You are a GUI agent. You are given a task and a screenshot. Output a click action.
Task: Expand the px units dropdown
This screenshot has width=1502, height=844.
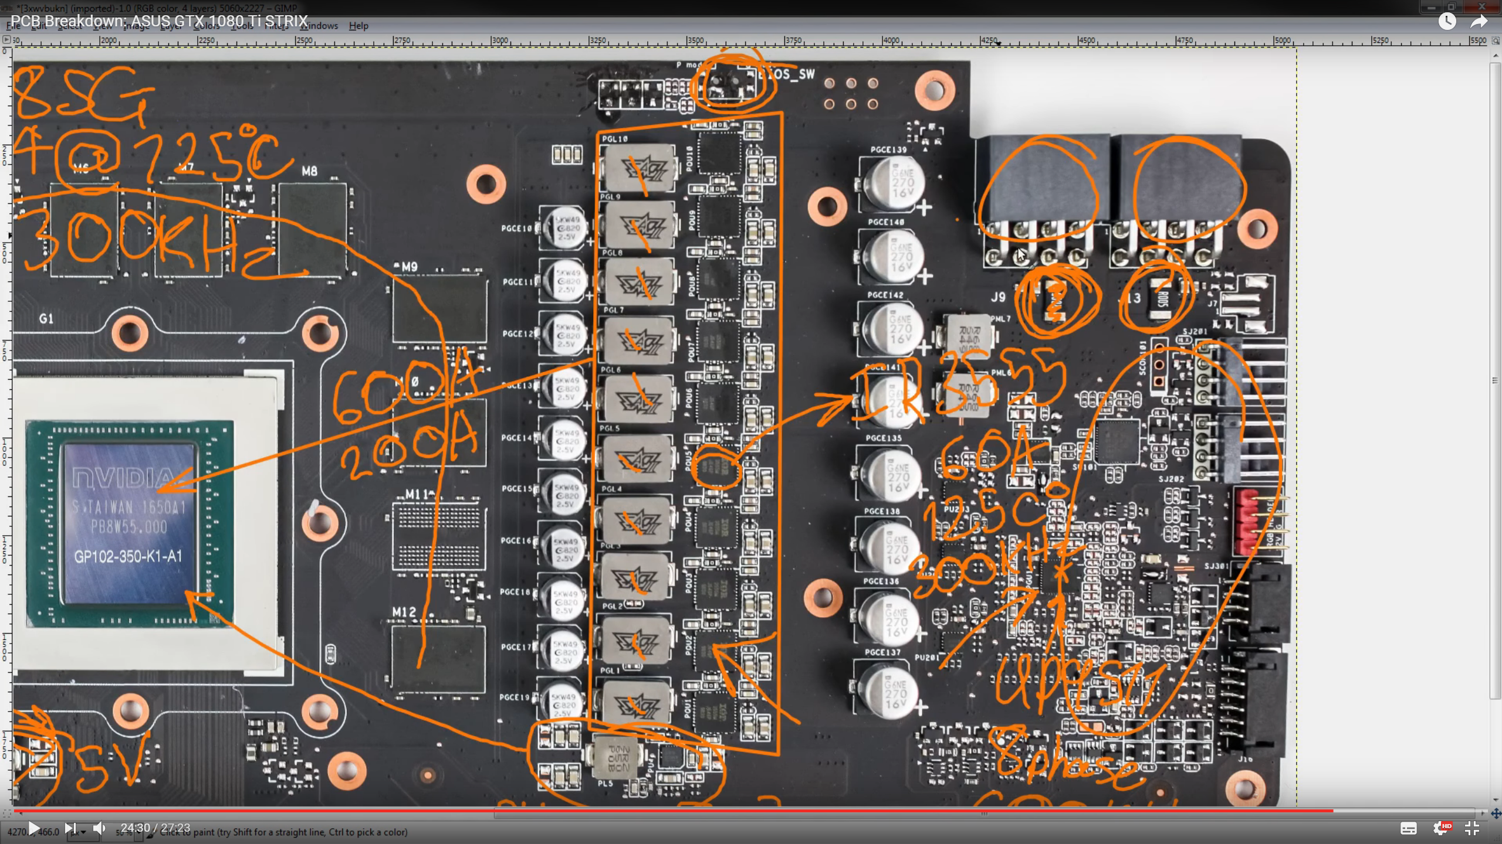(x=82, y=832)
